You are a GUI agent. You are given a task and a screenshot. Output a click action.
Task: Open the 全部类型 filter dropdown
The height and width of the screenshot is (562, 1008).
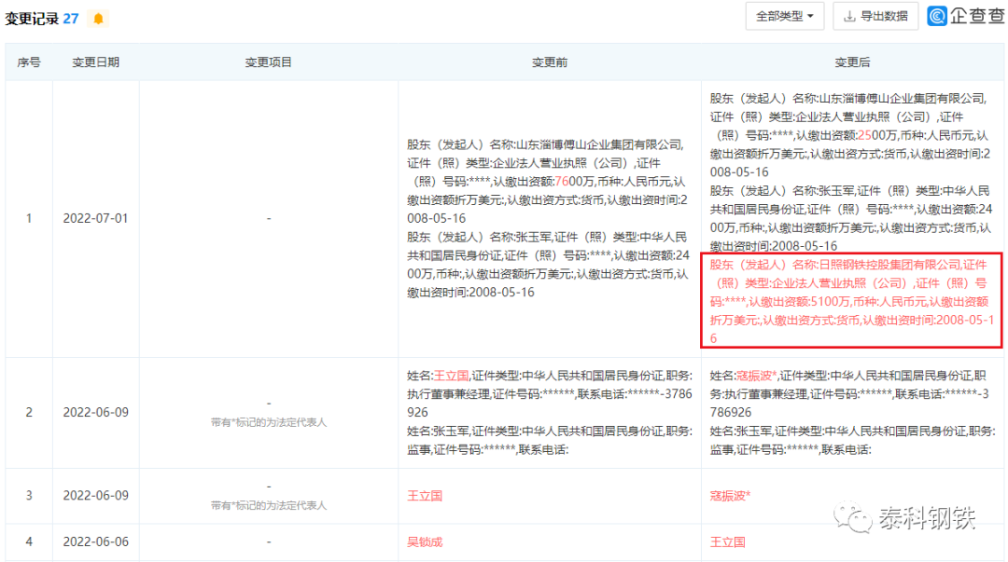784,17
